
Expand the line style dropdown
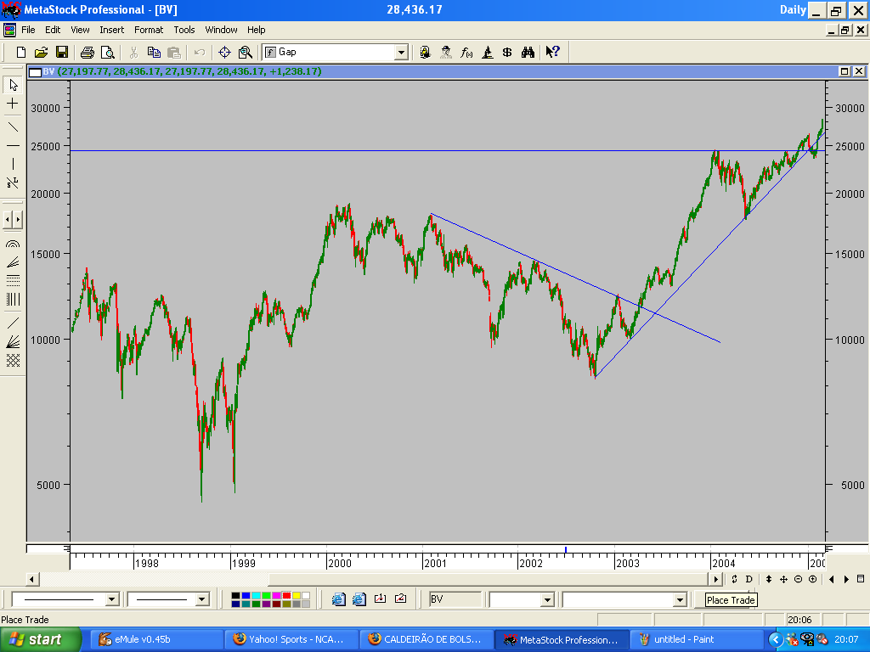pyautogui.click(x=110, y=599)
